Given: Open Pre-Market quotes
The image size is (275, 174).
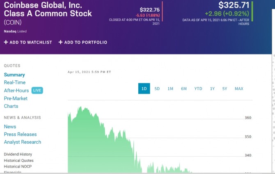Looking at the screenshot, I should pos(16,98).
